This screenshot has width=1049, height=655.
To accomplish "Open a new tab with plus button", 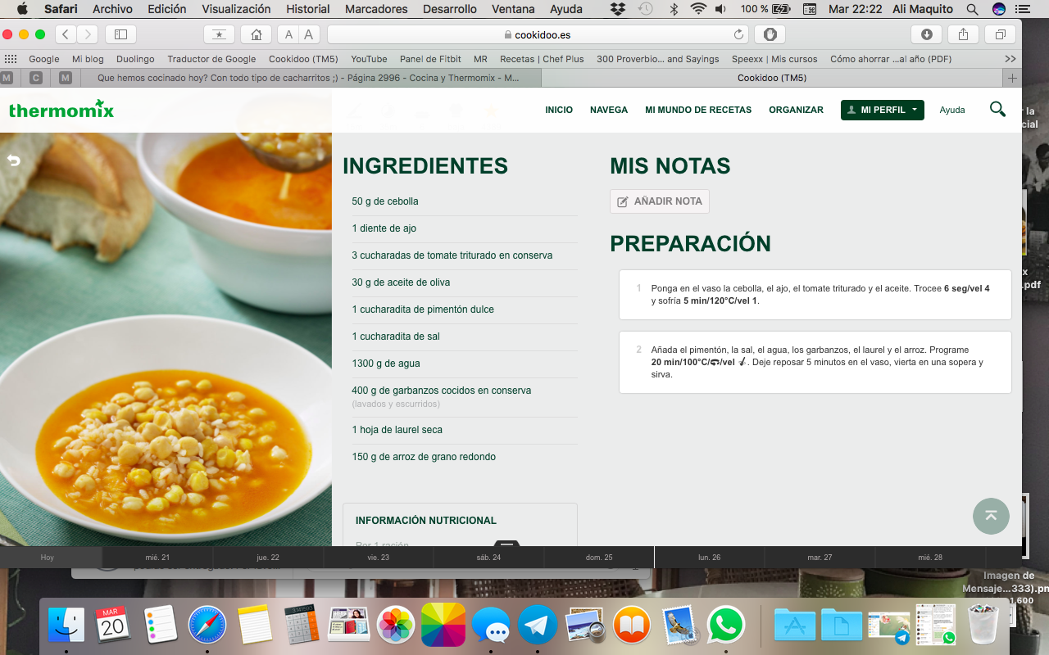I will coord(1013,78).
